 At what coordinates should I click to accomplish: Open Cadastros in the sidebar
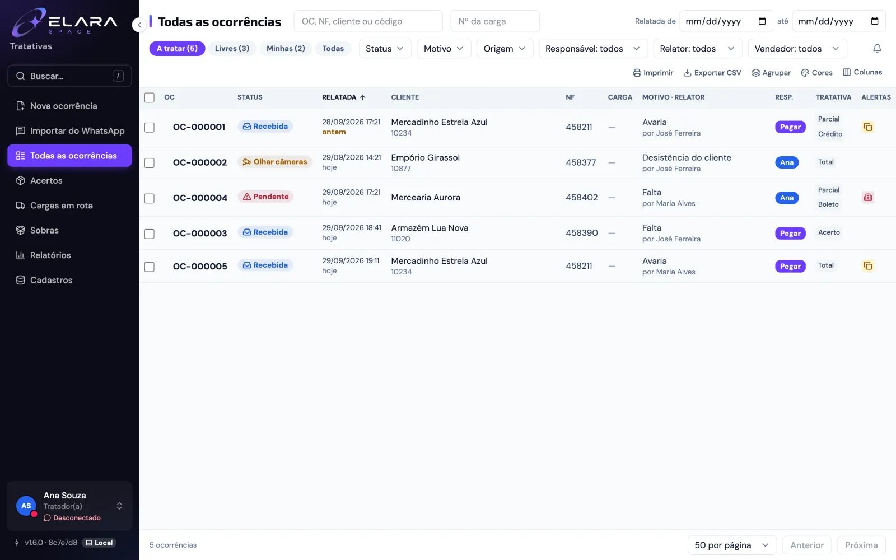coord(69,280)
